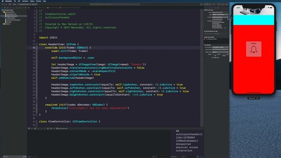Open the Indent Using dropdown
This screenshot has width=281, height=158.
click(220, 52)
